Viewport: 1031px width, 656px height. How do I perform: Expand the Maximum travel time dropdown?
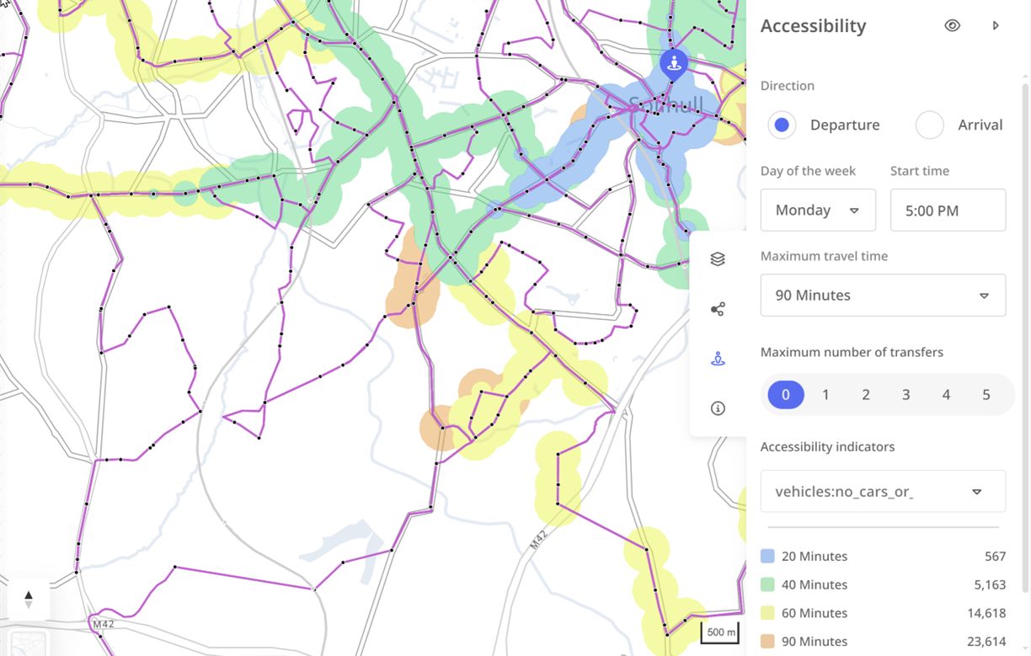[883, 295]
